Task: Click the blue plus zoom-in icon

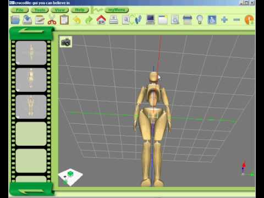Action: pyautogui.click(x=224, y=20)
